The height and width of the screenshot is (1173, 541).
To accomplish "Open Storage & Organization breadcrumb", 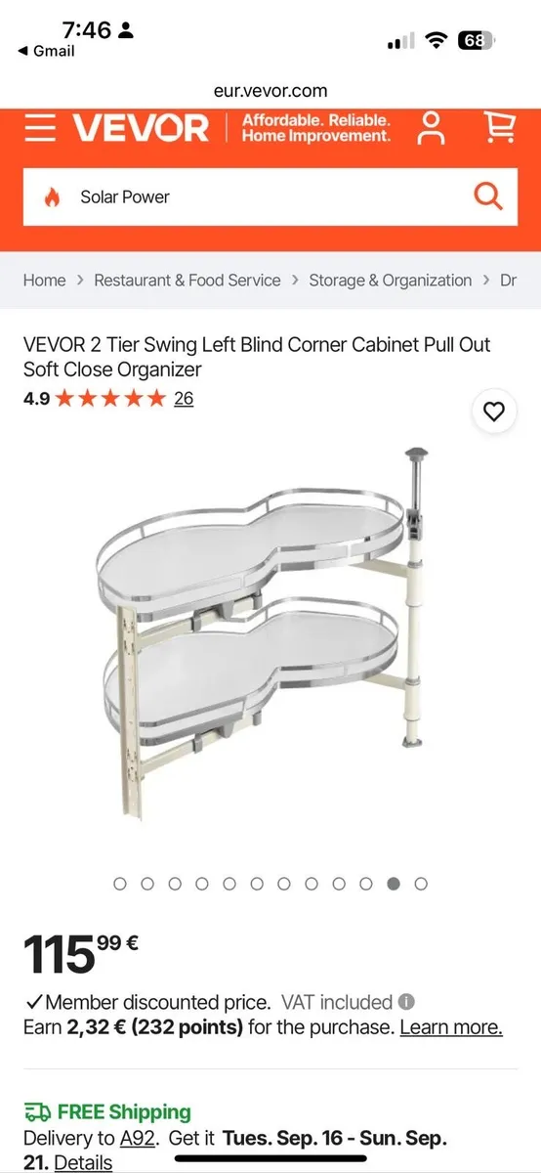I will coord(391,281).
